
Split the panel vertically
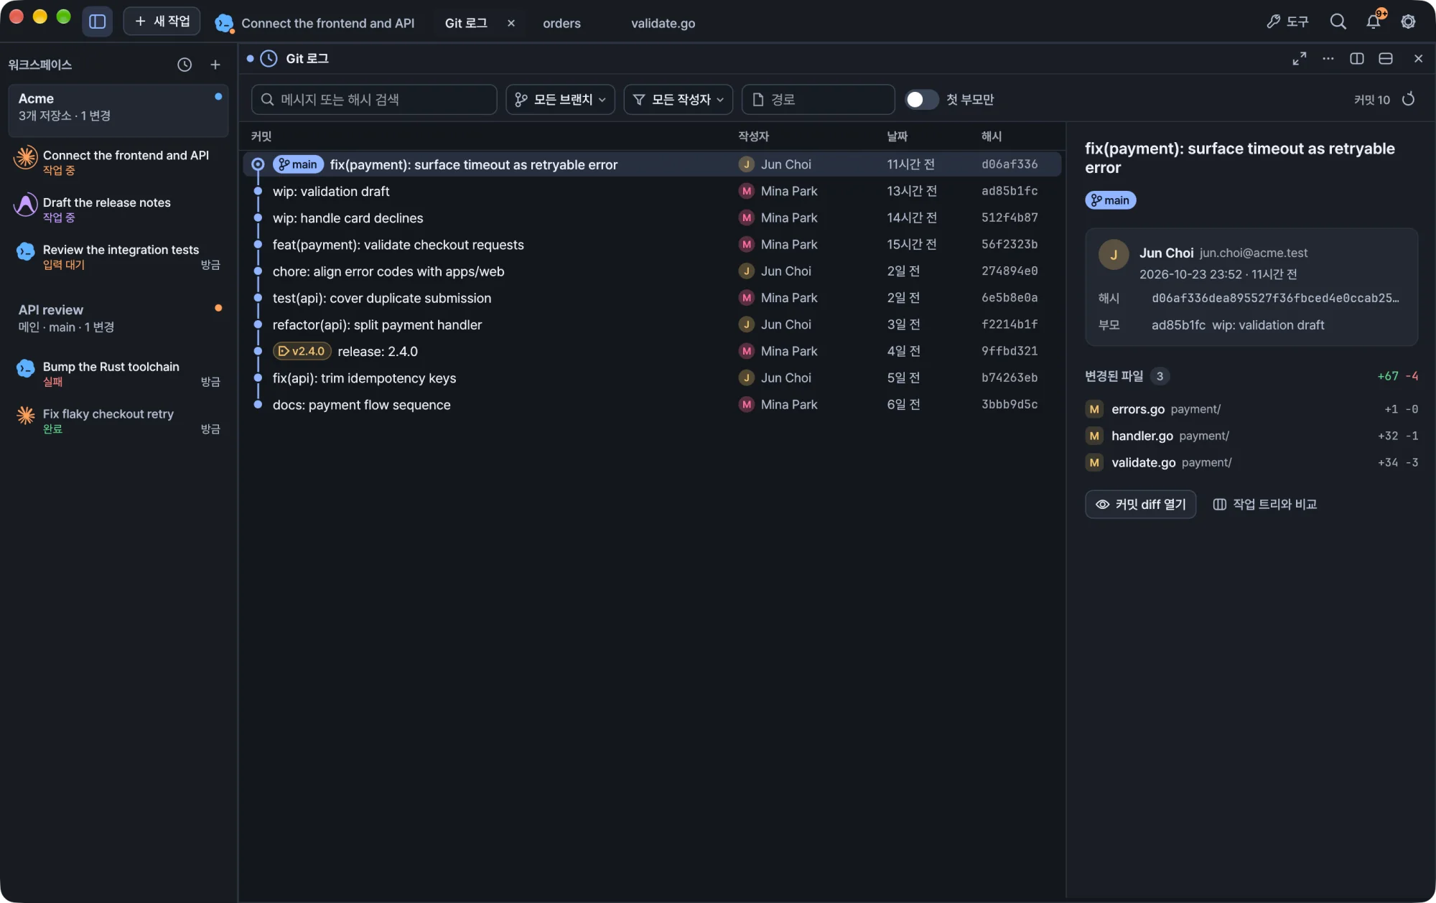[1356, 59]
